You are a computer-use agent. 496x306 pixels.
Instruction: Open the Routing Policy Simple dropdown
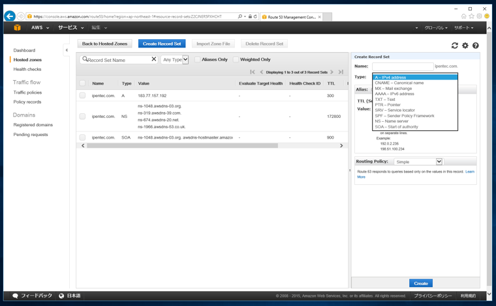(x=418, y=161)
